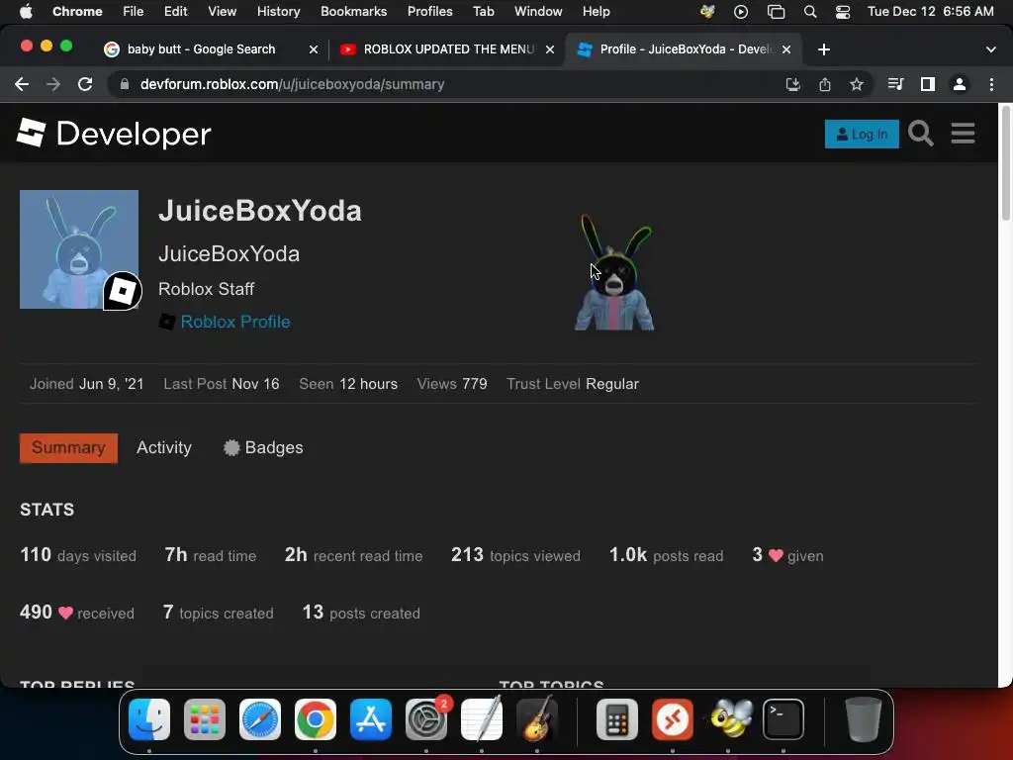Screen dimensions: 1013x760
Task: Open Spotlight search in menu bar
Action: [810, 12]
